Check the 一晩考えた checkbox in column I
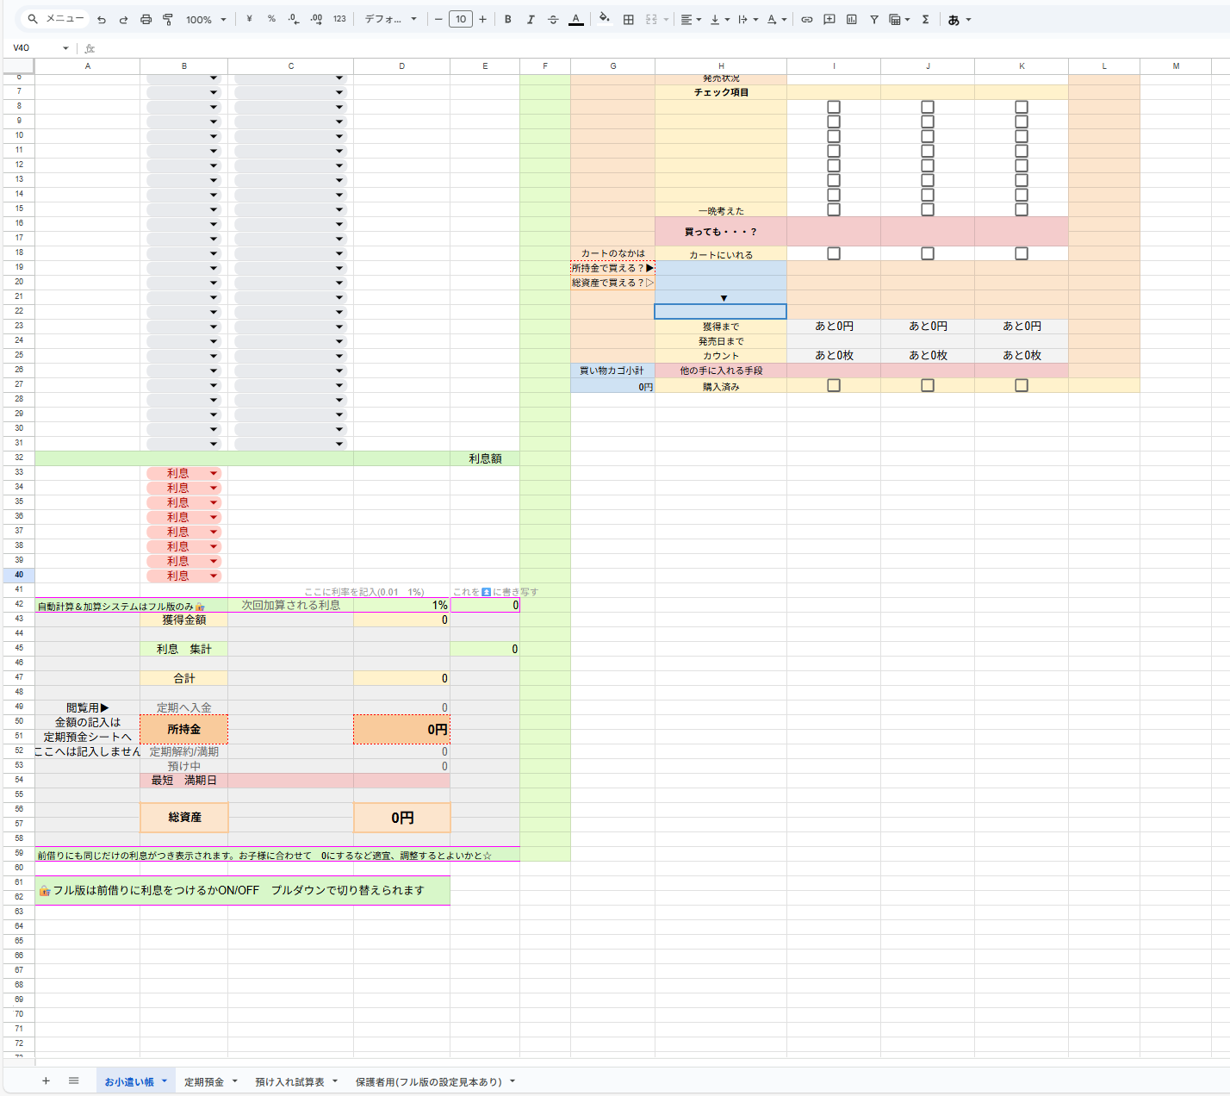This screenshot has height=1096, width=1230. [834, 209]
